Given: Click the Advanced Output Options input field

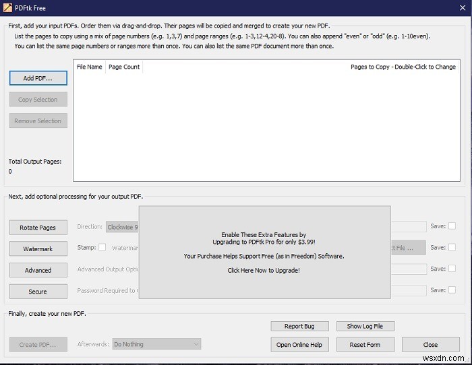Looking at the screenshot, I should [409, 269].
